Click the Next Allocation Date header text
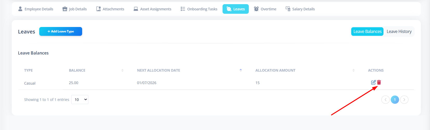This screenshot has height=130, width=430. pos(159,70)
